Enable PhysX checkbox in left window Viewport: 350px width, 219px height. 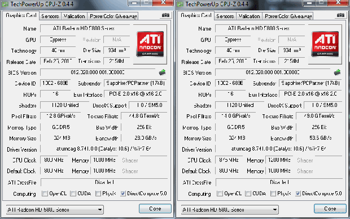pyautogui.click(x=98, y=194)
